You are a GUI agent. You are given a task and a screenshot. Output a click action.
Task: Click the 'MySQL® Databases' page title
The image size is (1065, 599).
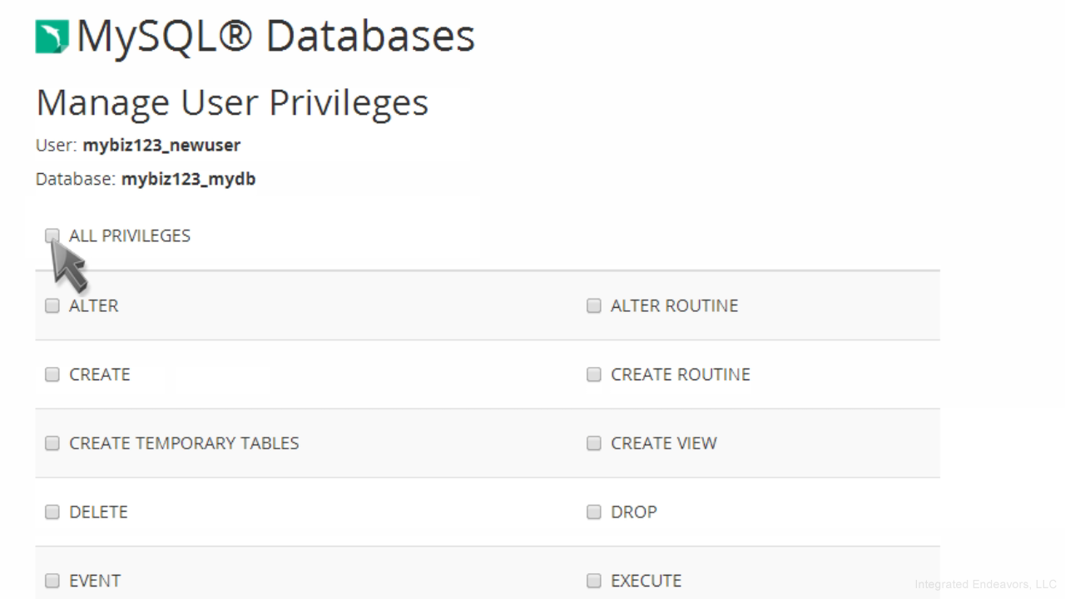tap(275, 37)
